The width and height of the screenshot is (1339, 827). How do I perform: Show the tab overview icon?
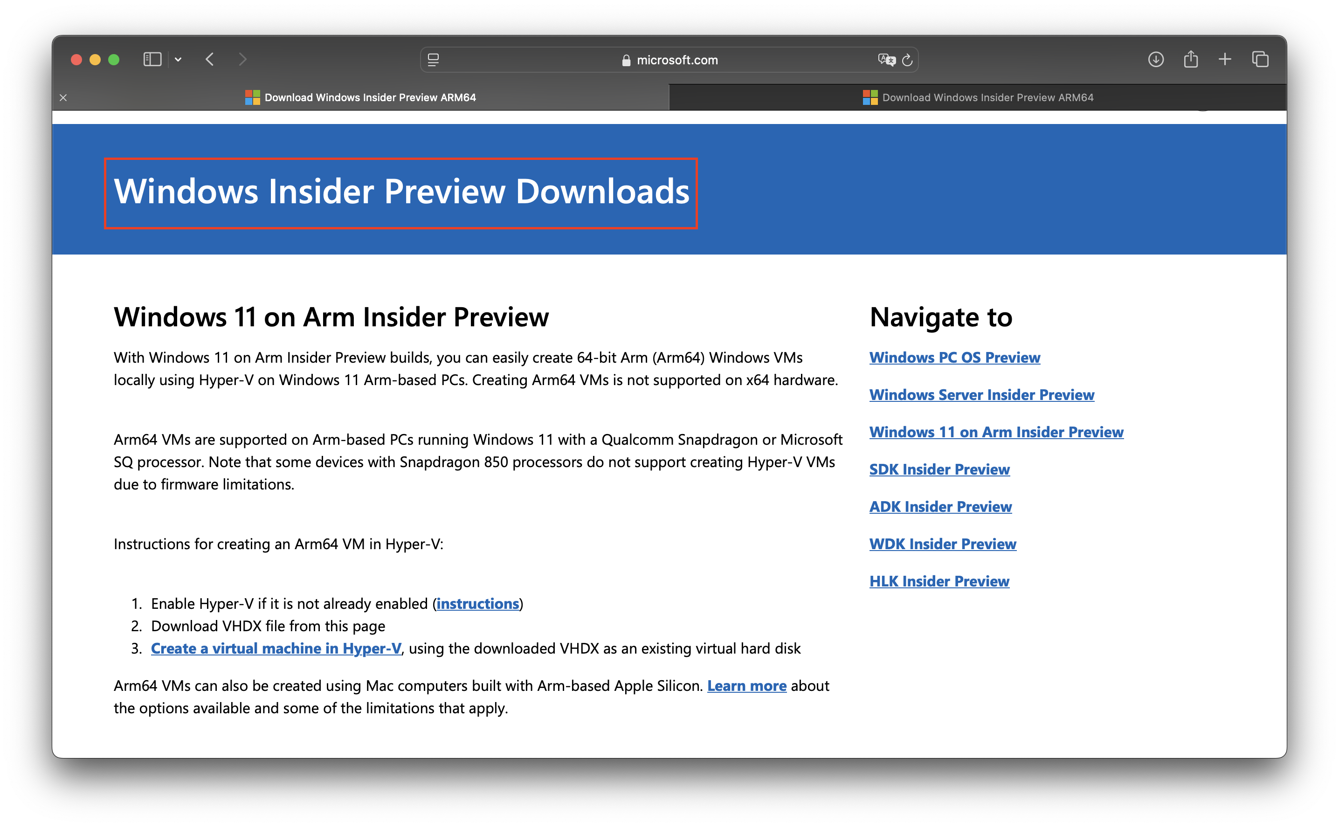pos(1260,59)
